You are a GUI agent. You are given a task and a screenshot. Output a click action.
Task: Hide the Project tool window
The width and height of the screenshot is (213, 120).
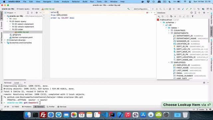[41, 13]
